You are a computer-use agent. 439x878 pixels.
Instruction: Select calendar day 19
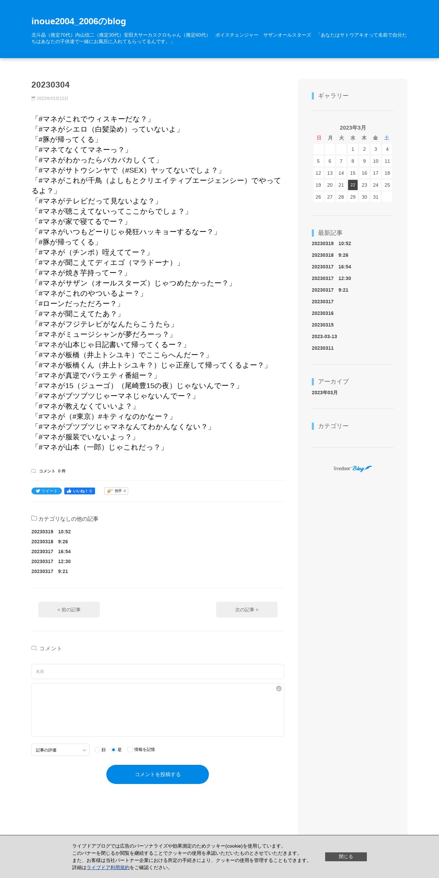pos(318,185)
